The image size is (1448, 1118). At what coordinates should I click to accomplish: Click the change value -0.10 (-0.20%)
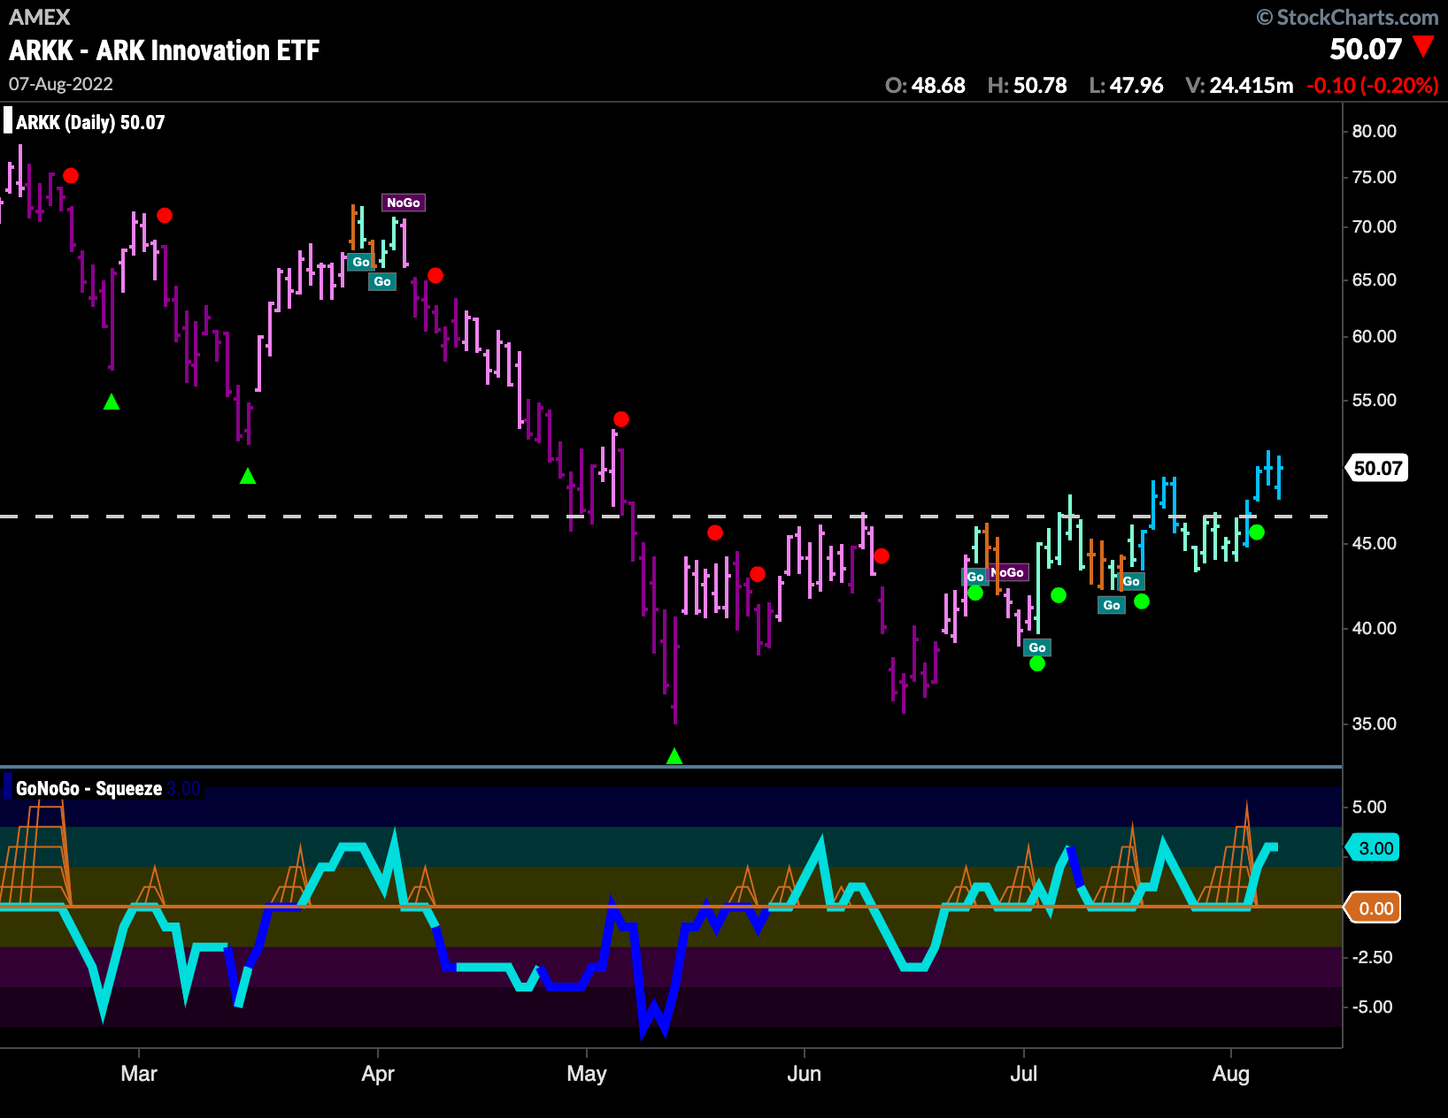pos(1373,85)
